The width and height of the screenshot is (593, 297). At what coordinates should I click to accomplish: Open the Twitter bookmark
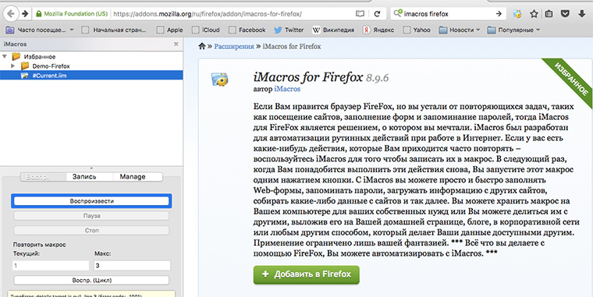(x=289, y=30)
